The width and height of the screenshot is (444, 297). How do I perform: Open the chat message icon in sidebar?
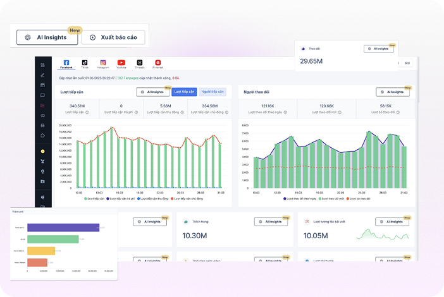[42, 95]
